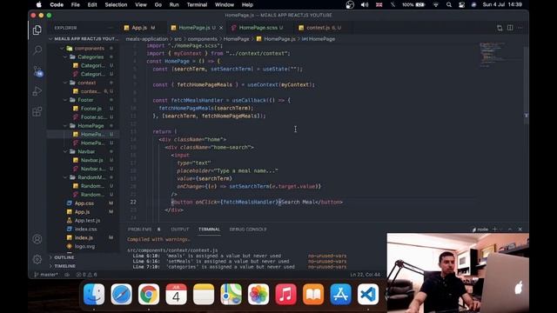Maximize the terminal panel with the chevron
557x313 pixels.
tap(510, 230)
